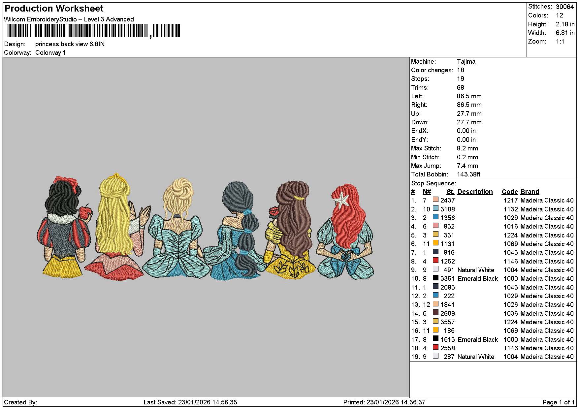This screenshot has width=579, height=409.
Task: Select thread code 1217 in stop sequence
Action: pos(511,200)
